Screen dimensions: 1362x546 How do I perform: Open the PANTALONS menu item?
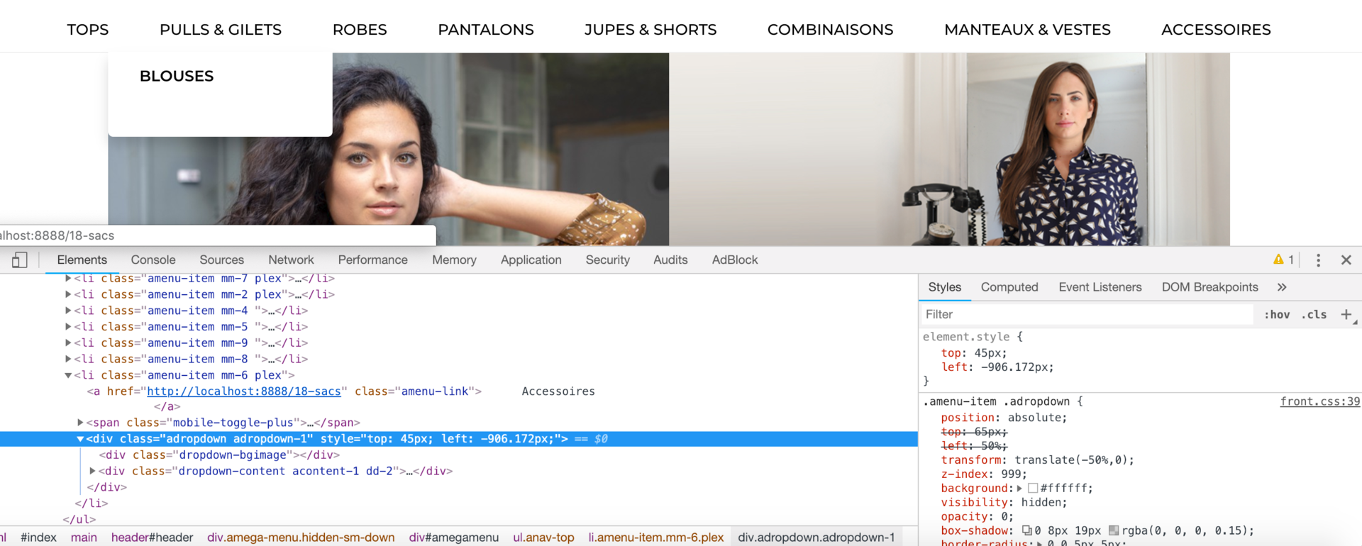486,30
